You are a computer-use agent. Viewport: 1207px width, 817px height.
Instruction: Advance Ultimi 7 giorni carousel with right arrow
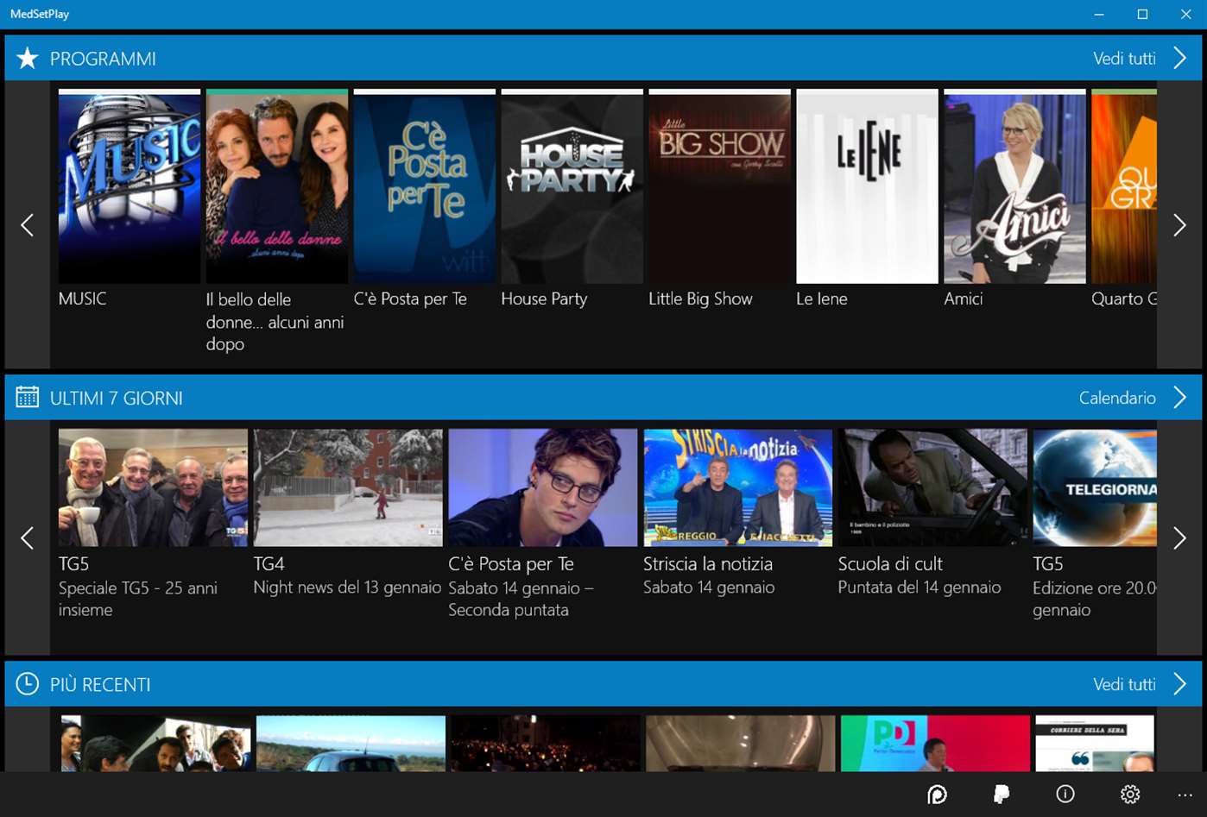click(x=1179, y=537)
